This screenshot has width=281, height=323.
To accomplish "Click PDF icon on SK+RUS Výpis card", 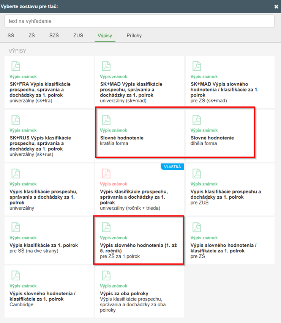I will pyautogui.click(x=16, y=120).
